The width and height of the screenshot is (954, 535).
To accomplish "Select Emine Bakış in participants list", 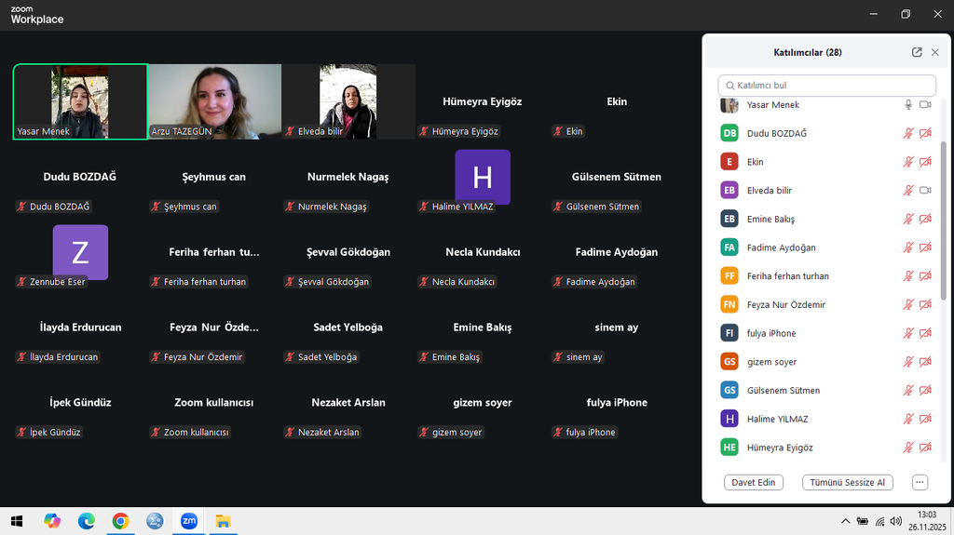I will (x=770, y=220).
